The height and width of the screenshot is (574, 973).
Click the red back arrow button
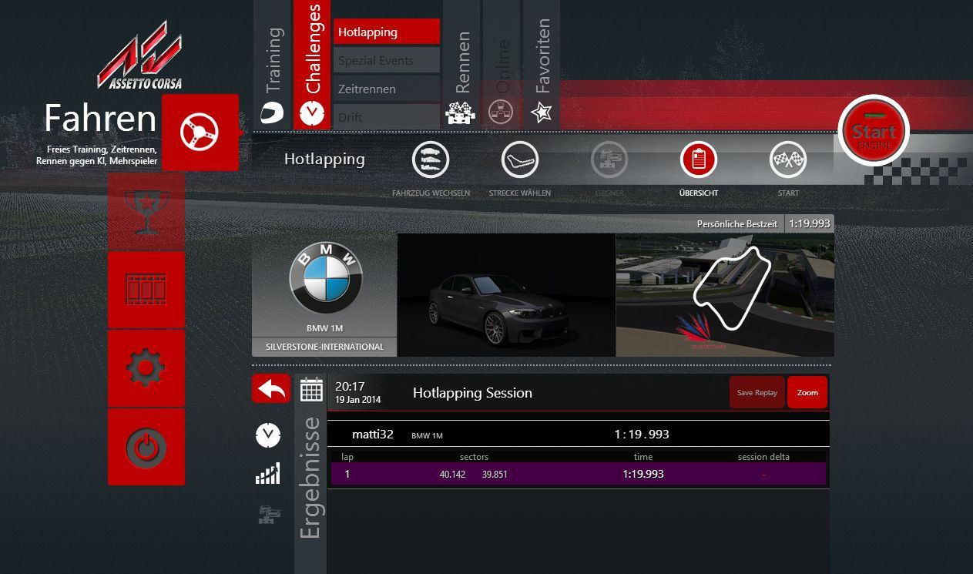coord(271,389)
